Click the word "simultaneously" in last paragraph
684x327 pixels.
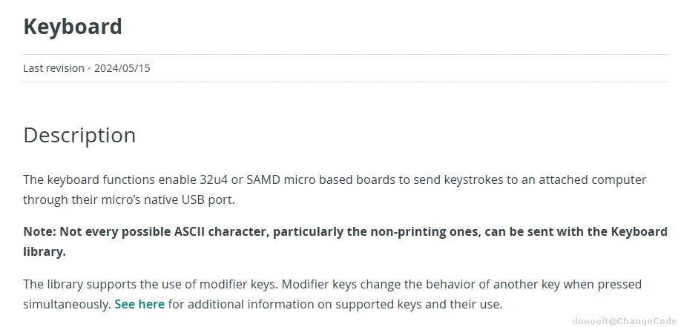(x=65, y=304)
